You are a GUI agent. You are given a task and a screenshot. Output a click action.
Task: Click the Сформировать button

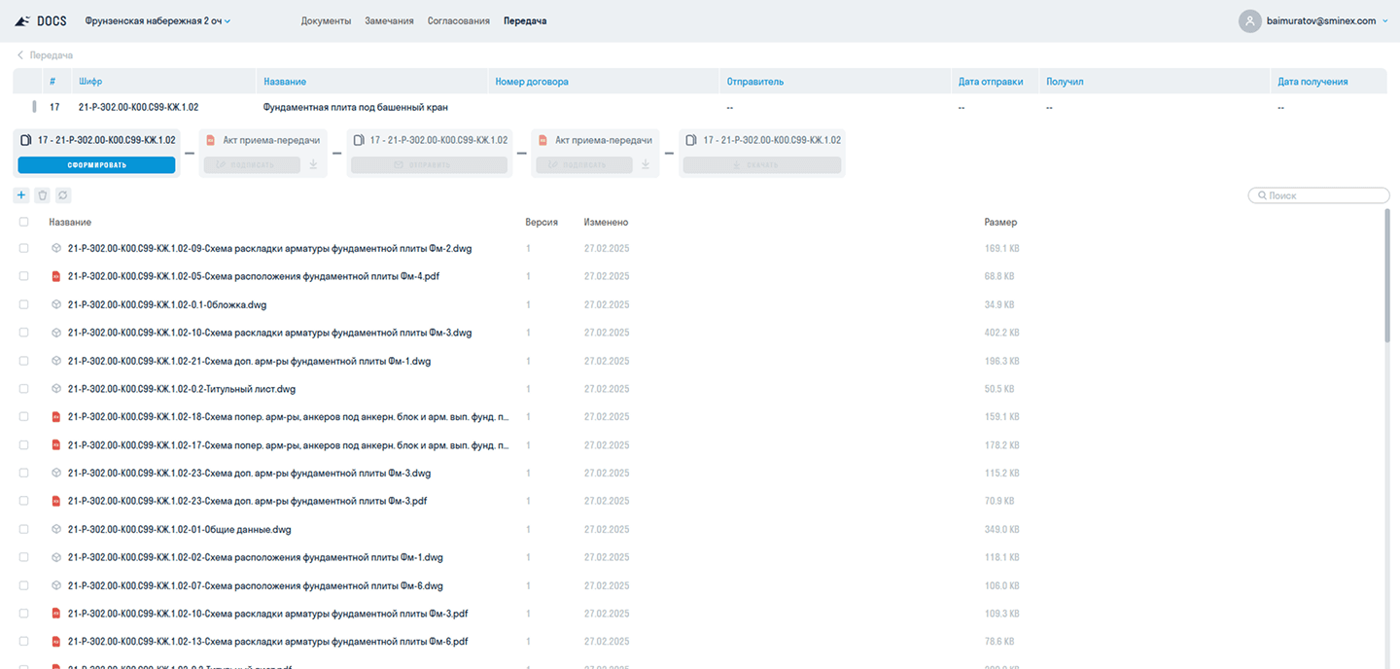click(x=96, y=165)
